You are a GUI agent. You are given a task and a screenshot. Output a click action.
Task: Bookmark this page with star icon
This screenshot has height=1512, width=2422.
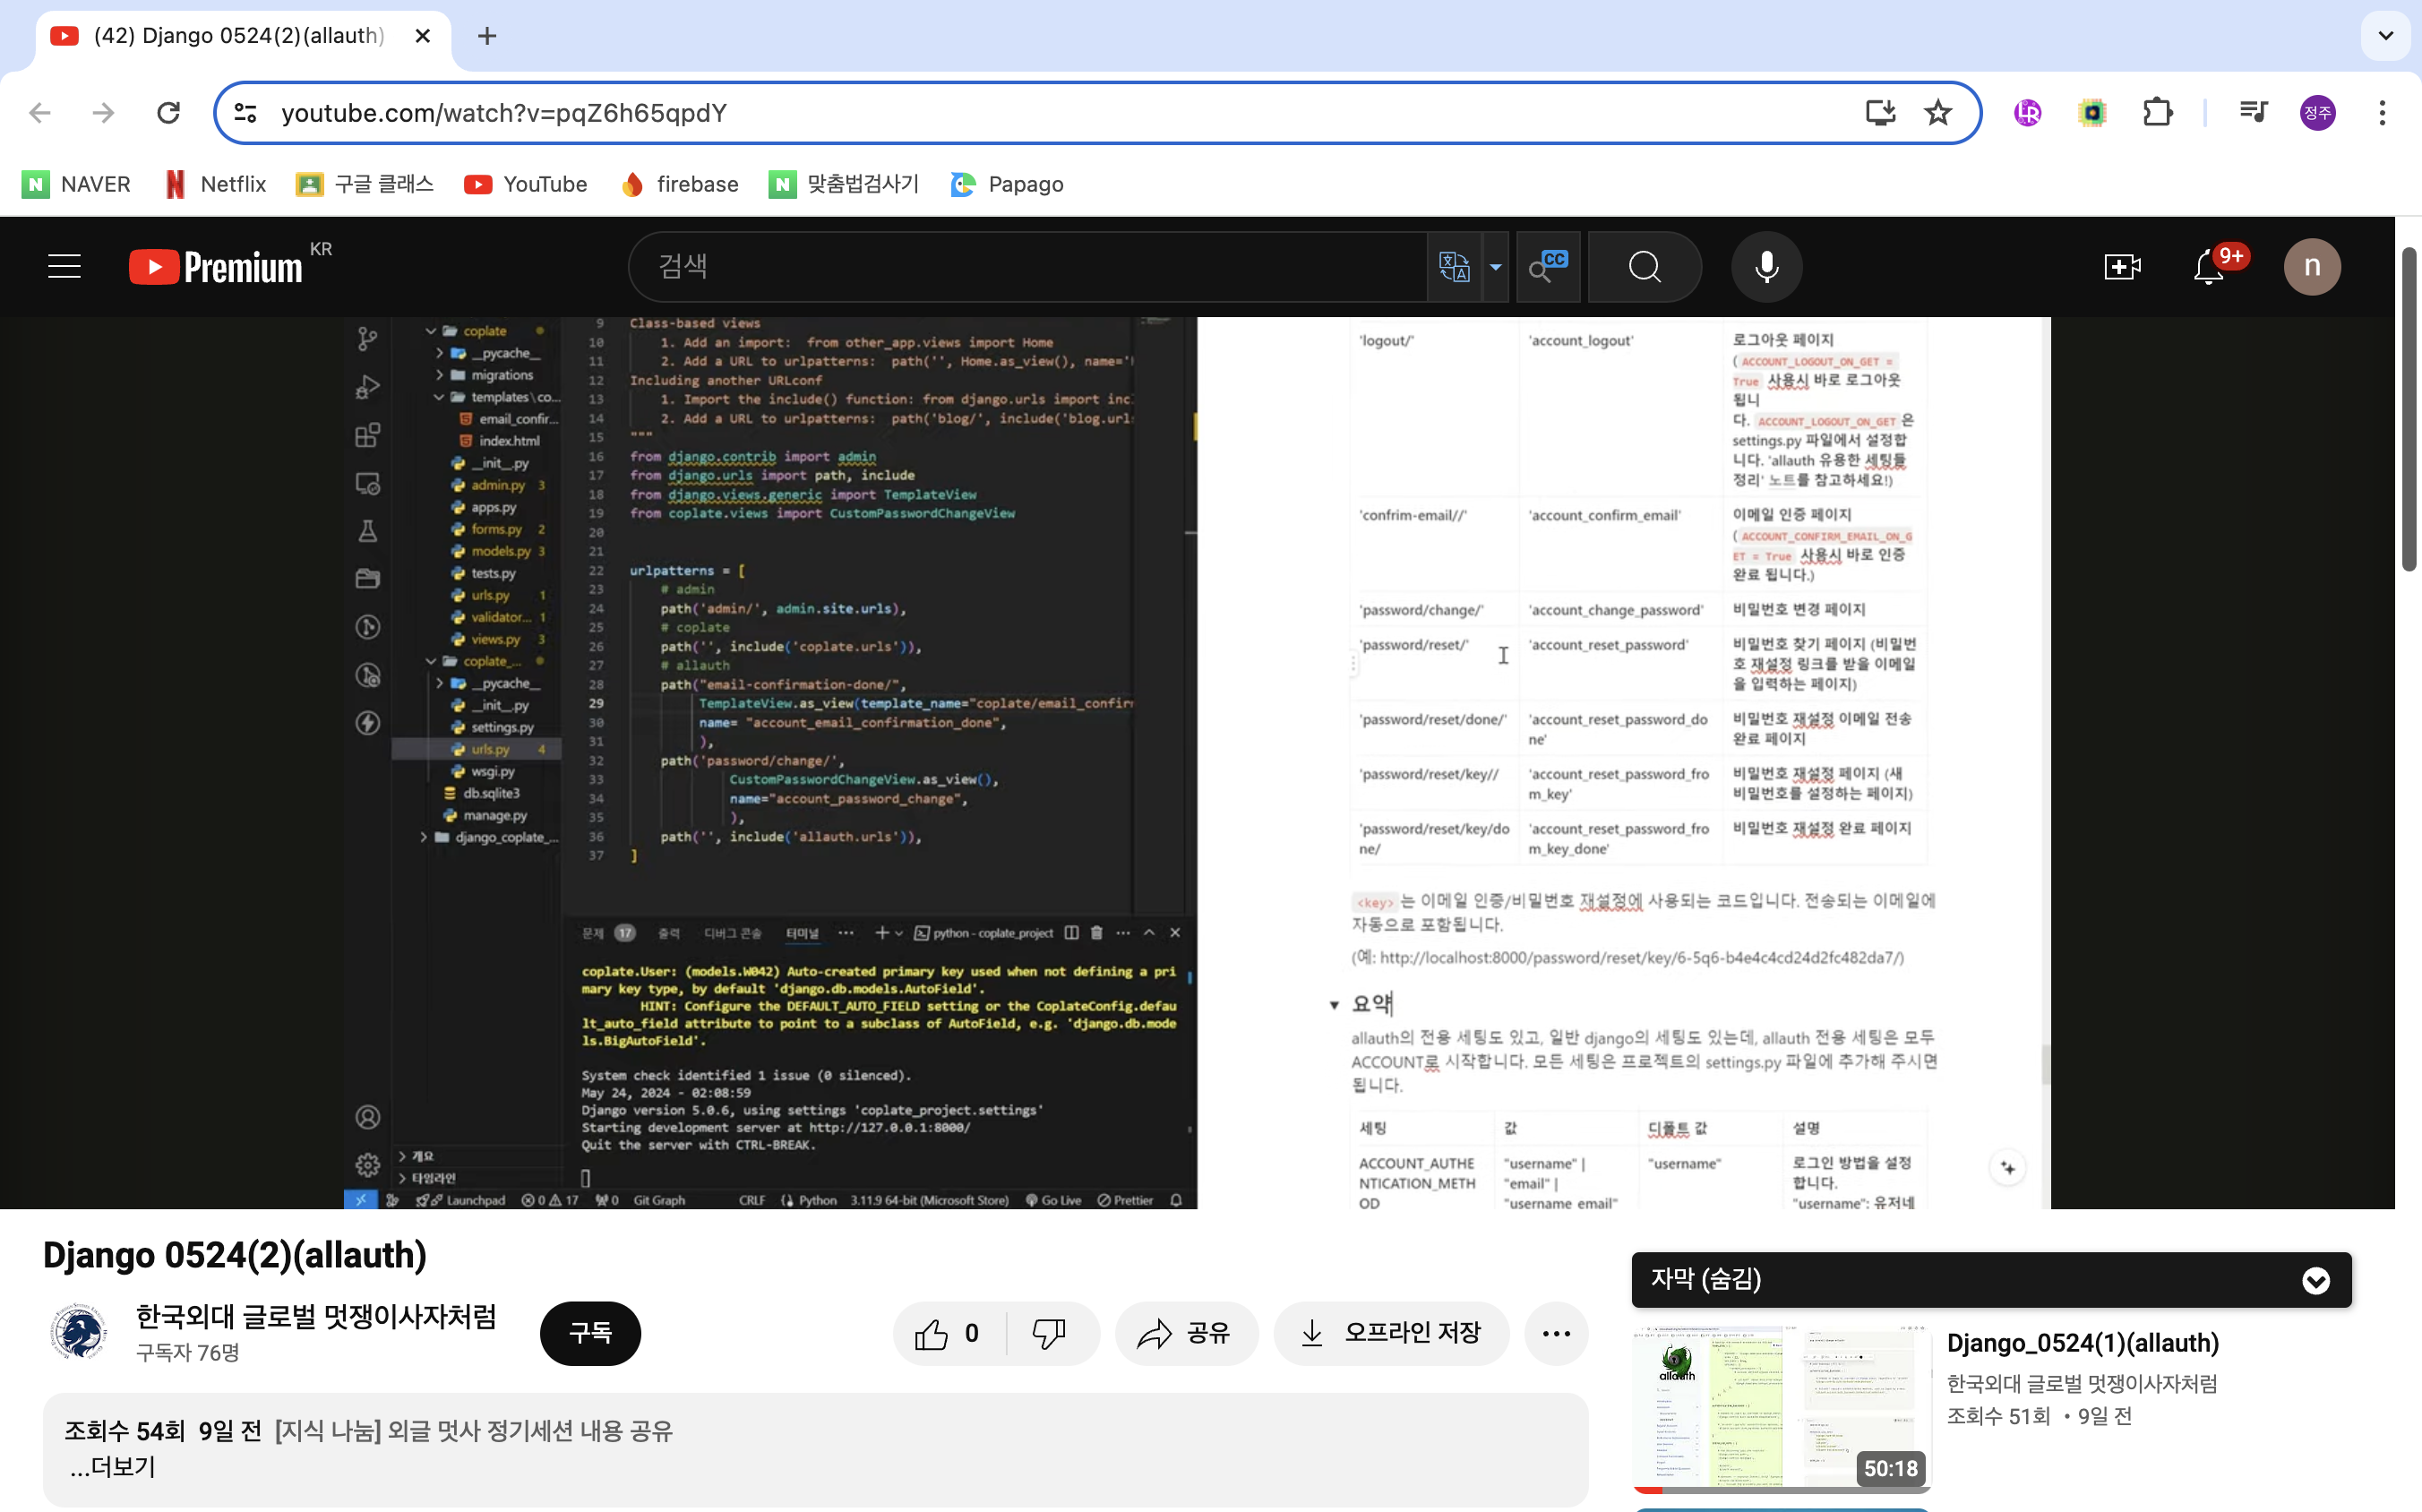(x=1937, y=113)
